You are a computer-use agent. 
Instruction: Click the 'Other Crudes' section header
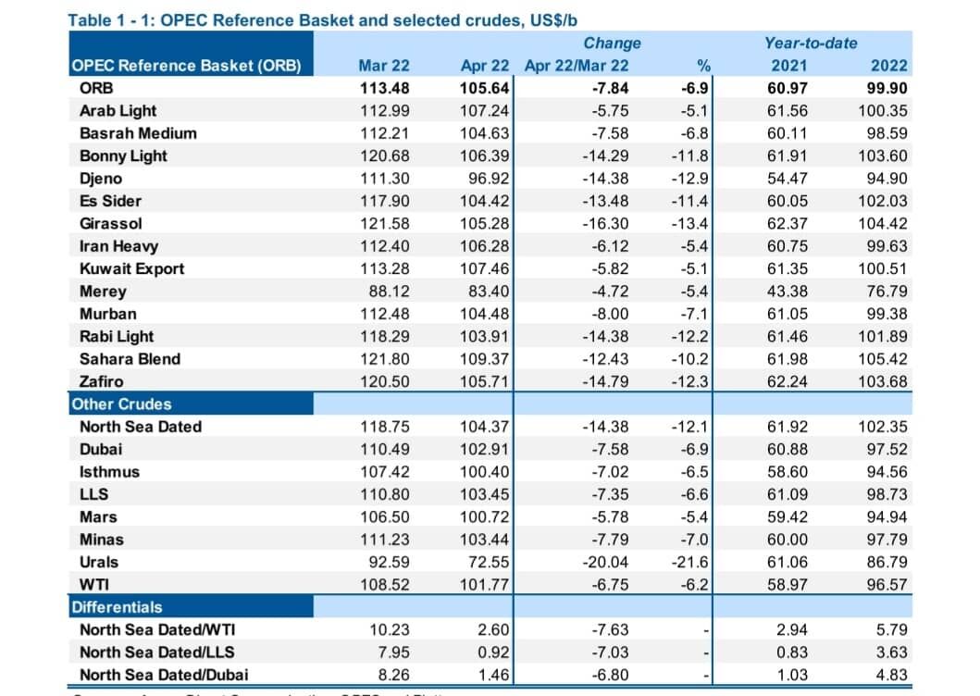click(x=121, y=404)
